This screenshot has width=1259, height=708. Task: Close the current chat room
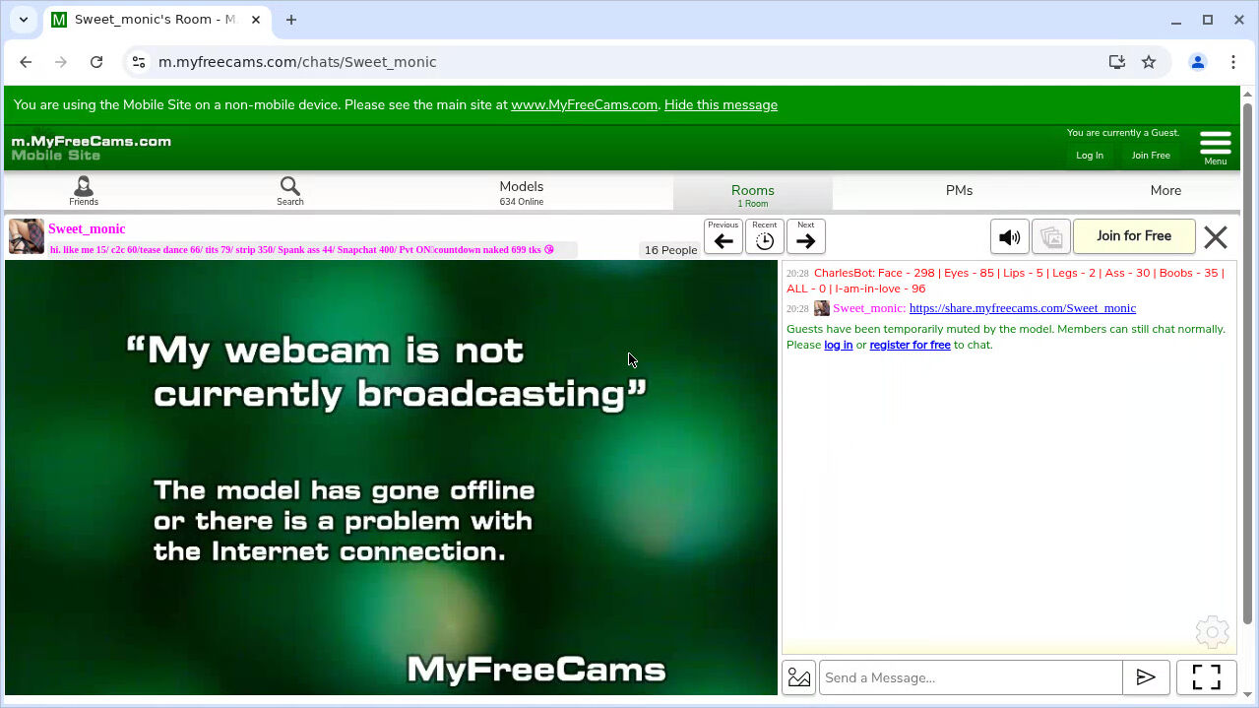click(1216, 237)
